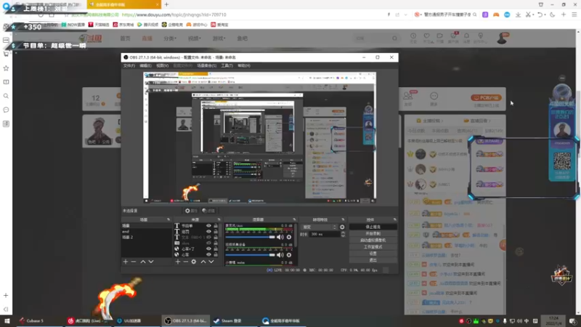Move scene up in scenes list

[x=143, y=262]
